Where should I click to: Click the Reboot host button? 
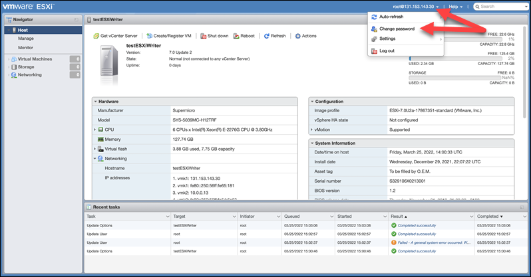(x=244, y=36)
